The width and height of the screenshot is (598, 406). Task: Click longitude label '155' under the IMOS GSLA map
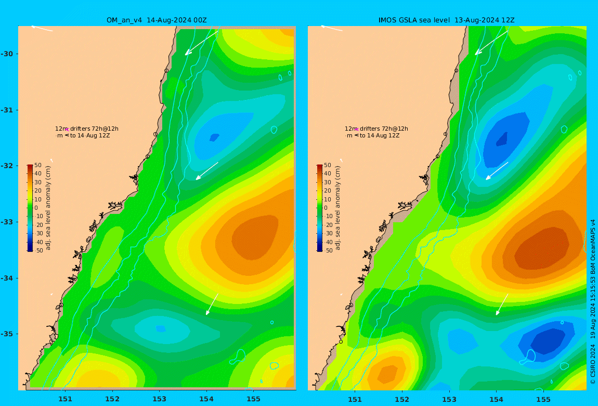click(x=543, y=399)
